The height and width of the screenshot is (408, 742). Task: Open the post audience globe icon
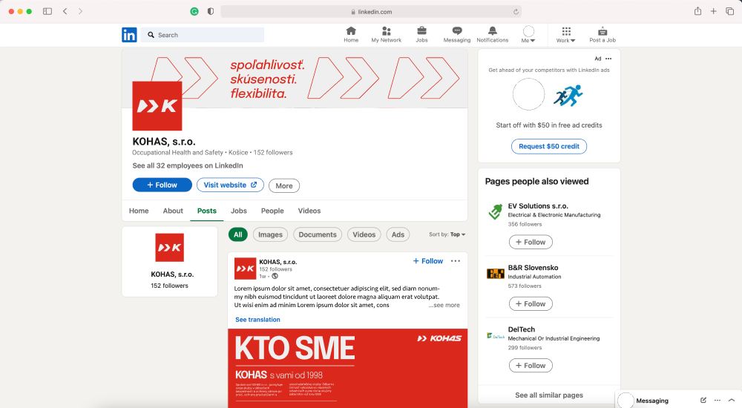pyautogui.click(x=275, y=277)
